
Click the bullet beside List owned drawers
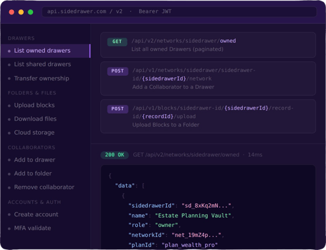point(9,51)
